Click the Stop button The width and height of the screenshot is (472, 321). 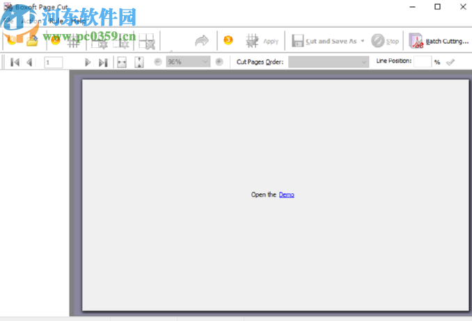pos(385,41)
